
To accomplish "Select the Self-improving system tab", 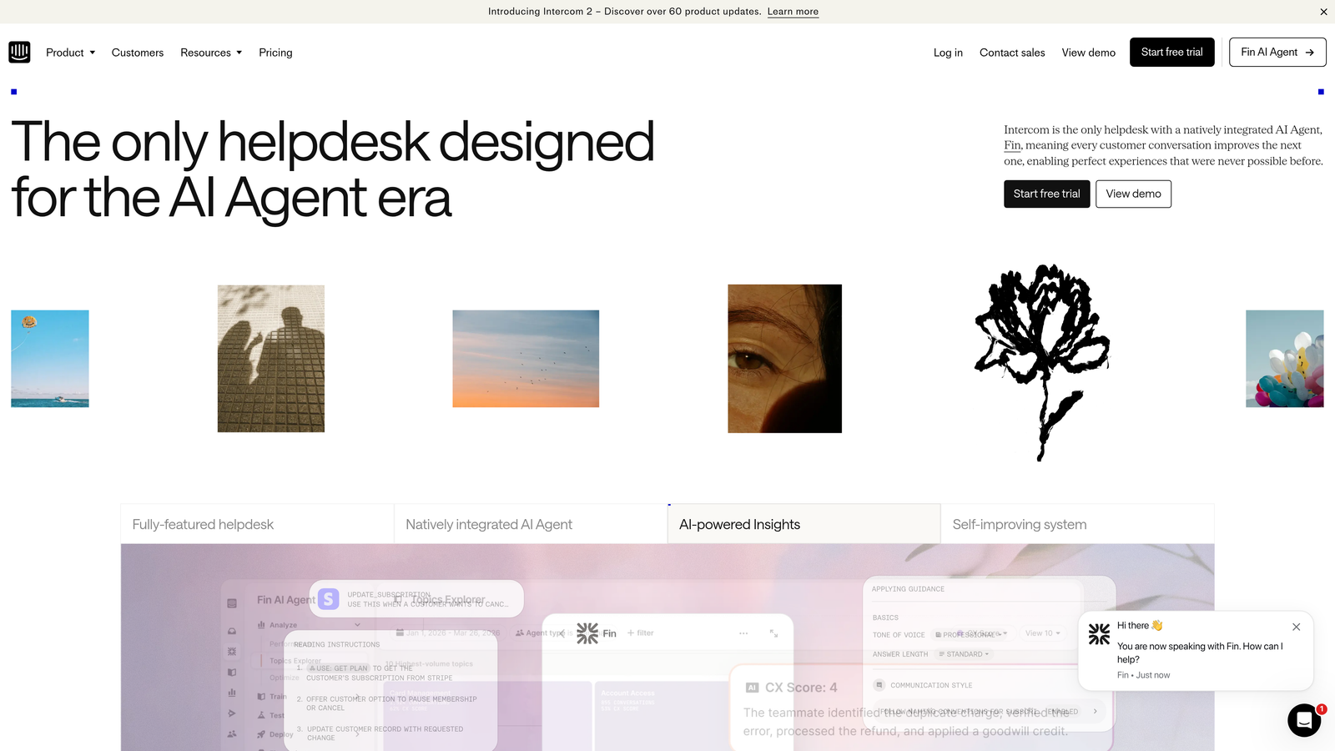I will coord(1077,524).
